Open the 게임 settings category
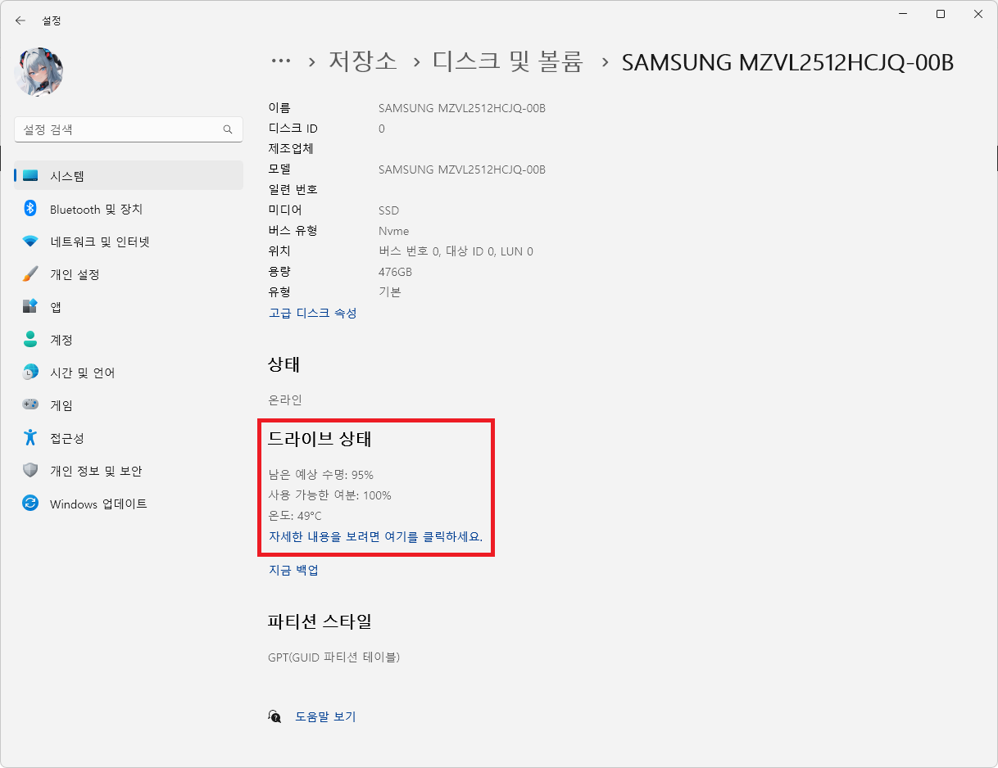This screenshot has height=768, width=998. pos(129,405)
